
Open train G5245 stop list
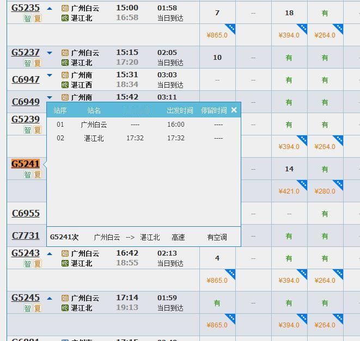(x=26, y=297)
